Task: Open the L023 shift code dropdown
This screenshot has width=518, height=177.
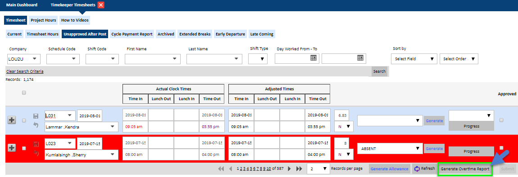Action: 60,143
